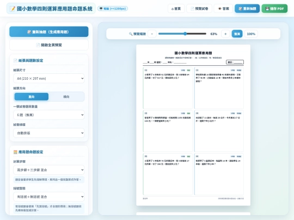Image resolution: width=294 pixels, height=220 pixels.
Task: Click the 紙張與題數設定 section header icon
Action: click(x=15, y=60)
